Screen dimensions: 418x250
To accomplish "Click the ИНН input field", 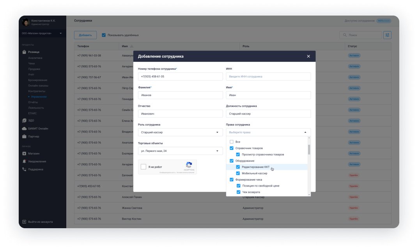I will (x=268, y=77).
